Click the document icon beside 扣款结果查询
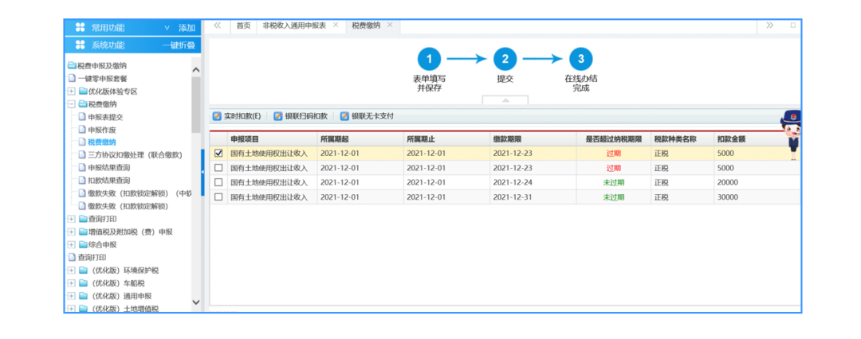861x339 pixels. coord(82,180)
